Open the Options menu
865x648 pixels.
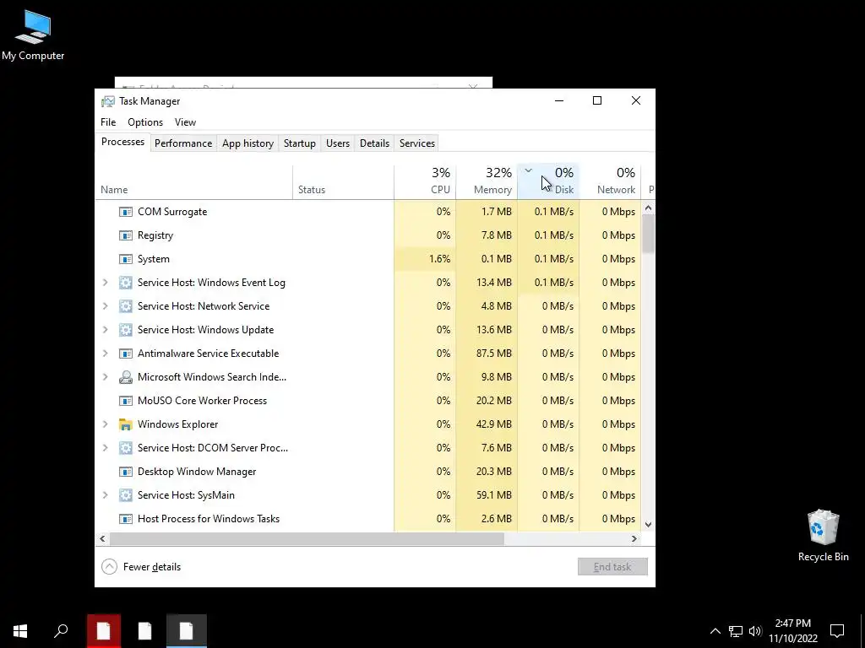(145, 122)
